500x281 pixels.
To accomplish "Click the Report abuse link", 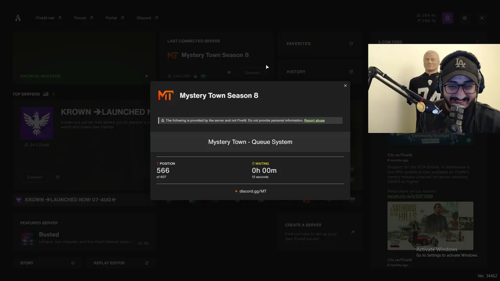I will [x=314, y=121].
